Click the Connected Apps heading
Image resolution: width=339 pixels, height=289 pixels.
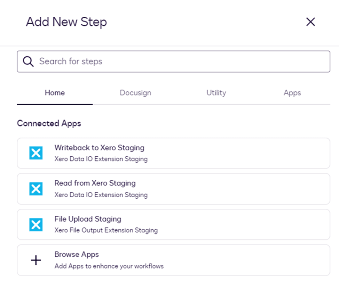[x=49, y=123]
